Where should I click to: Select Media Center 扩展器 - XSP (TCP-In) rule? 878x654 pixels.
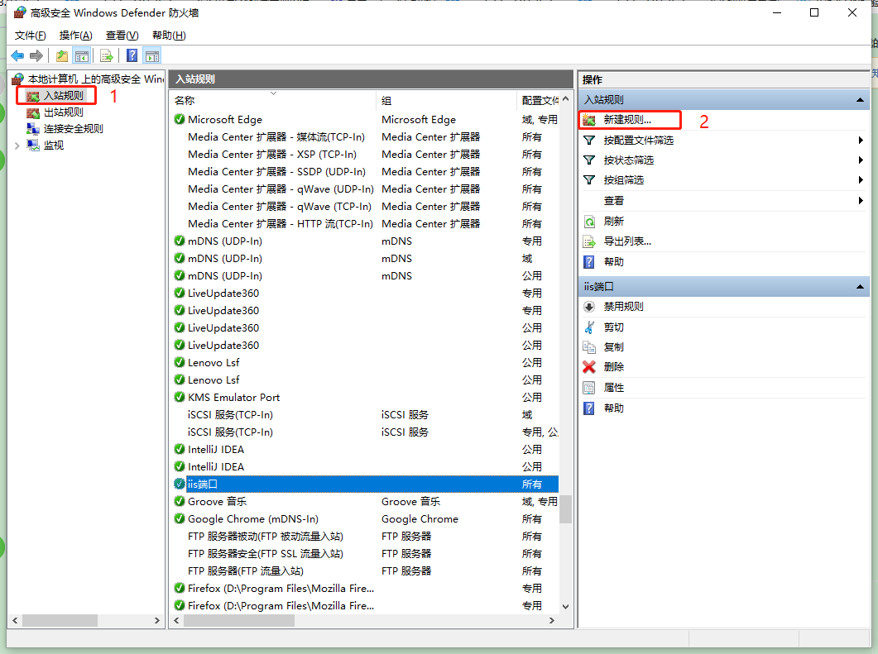(365, 155)
